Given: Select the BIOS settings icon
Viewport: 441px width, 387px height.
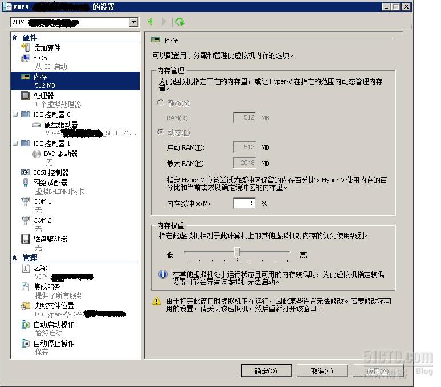Looking at the screenshot, I should pyautogui.click(x=26, y=58).
